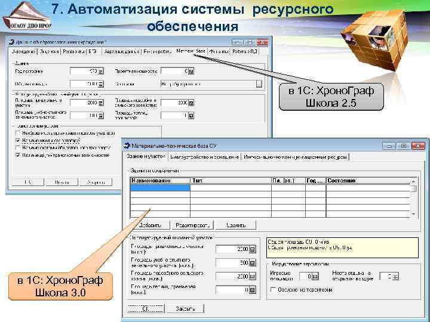This screenshot has width=430, height=322.
Task: Switch to Работа в ПД tab
Action: [x=245, y=51]
